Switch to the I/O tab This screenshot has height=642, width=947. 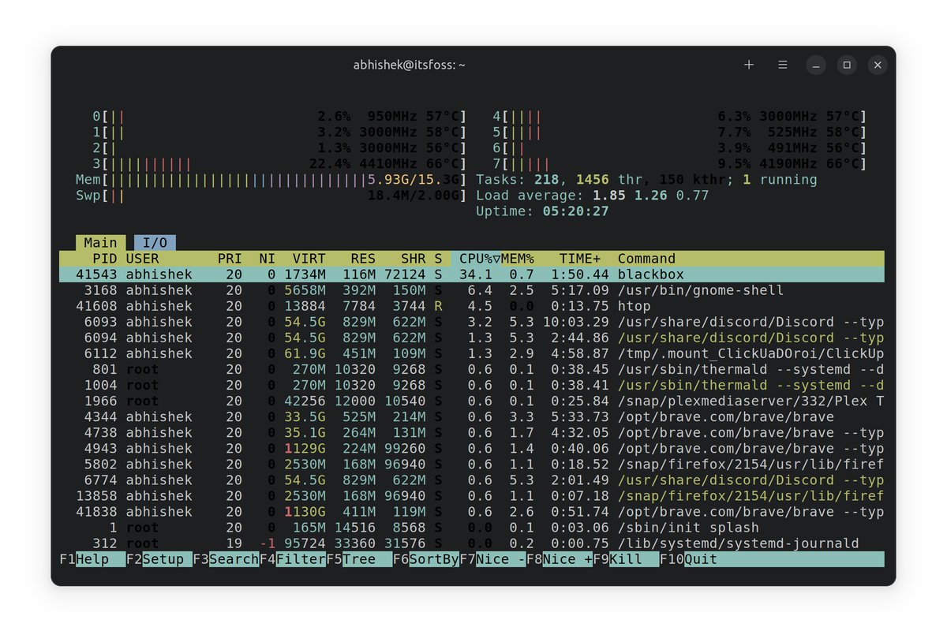pyautogui.click(x=155, y=242)
